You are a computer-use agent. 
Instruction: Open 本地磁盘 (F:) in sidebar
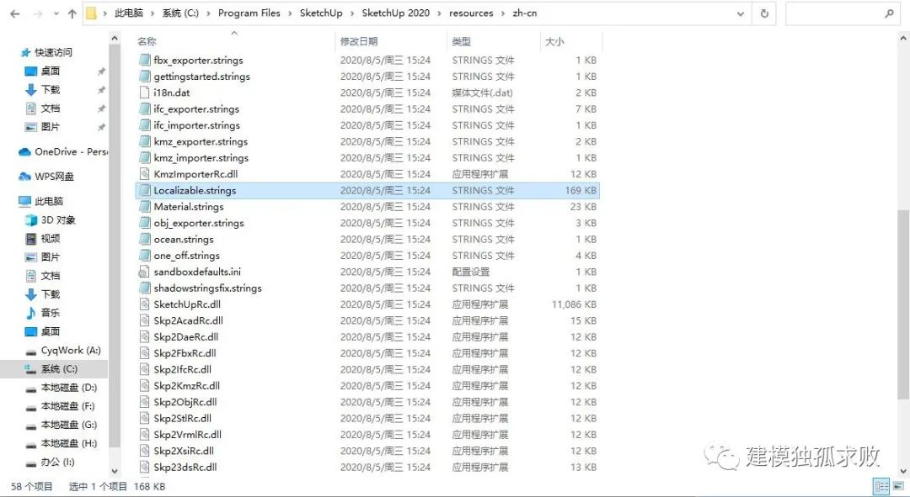[x=67, y=405]
